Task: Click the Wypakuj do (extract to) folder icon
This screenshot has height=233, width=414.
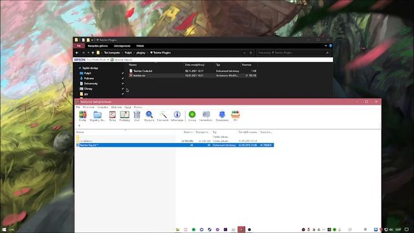Action: click(x=98, y=116)
